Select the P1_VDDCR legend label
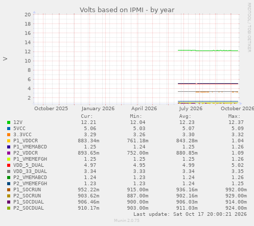The image size is (254, 226). coord(26,141)
